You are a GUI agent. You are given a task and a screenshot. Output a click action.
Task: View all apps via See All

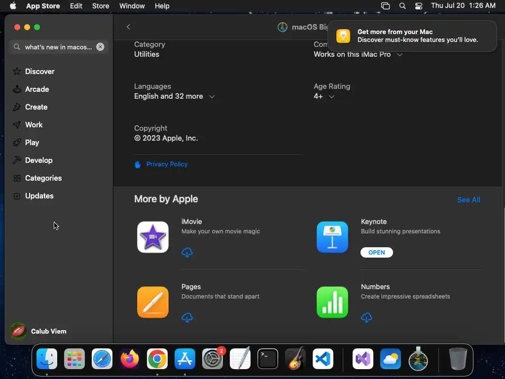tap(469, 200)
